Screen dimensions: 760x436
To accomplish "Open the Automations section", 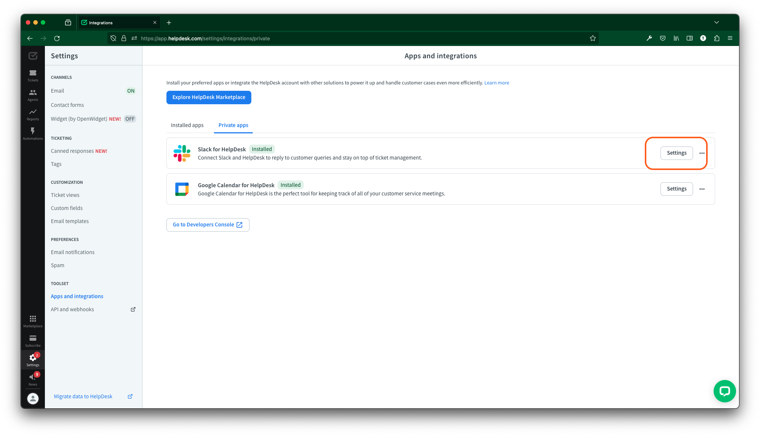I will pyautogui.click(x=33, y=134).
